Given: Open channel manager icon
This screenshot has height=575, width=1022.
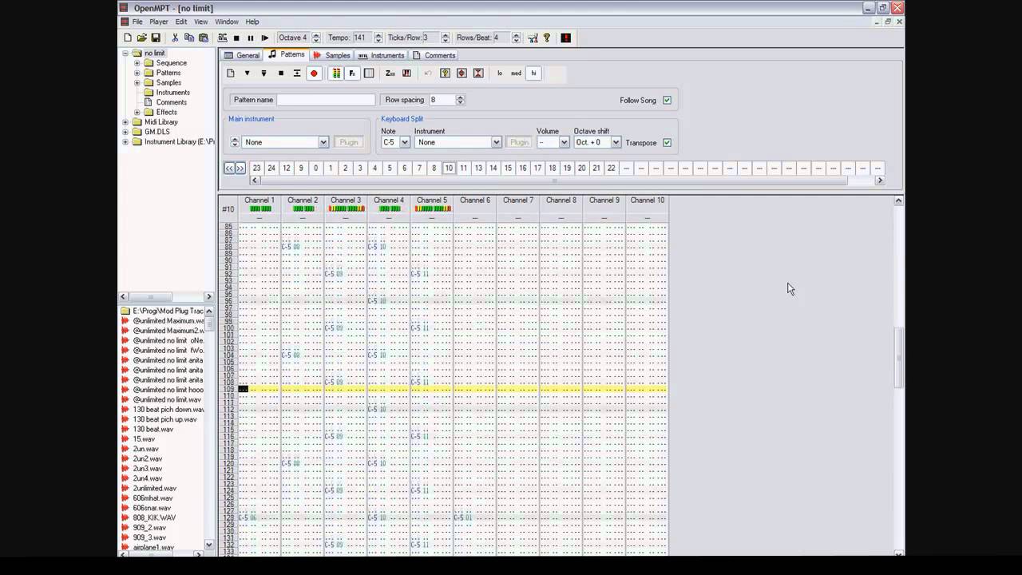Looking at the screenshot, I should click(x=369, y=73).
